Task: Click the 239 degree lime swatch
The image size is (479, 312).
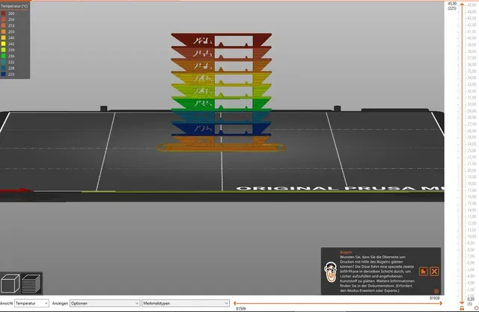Action: click(3, 50)
